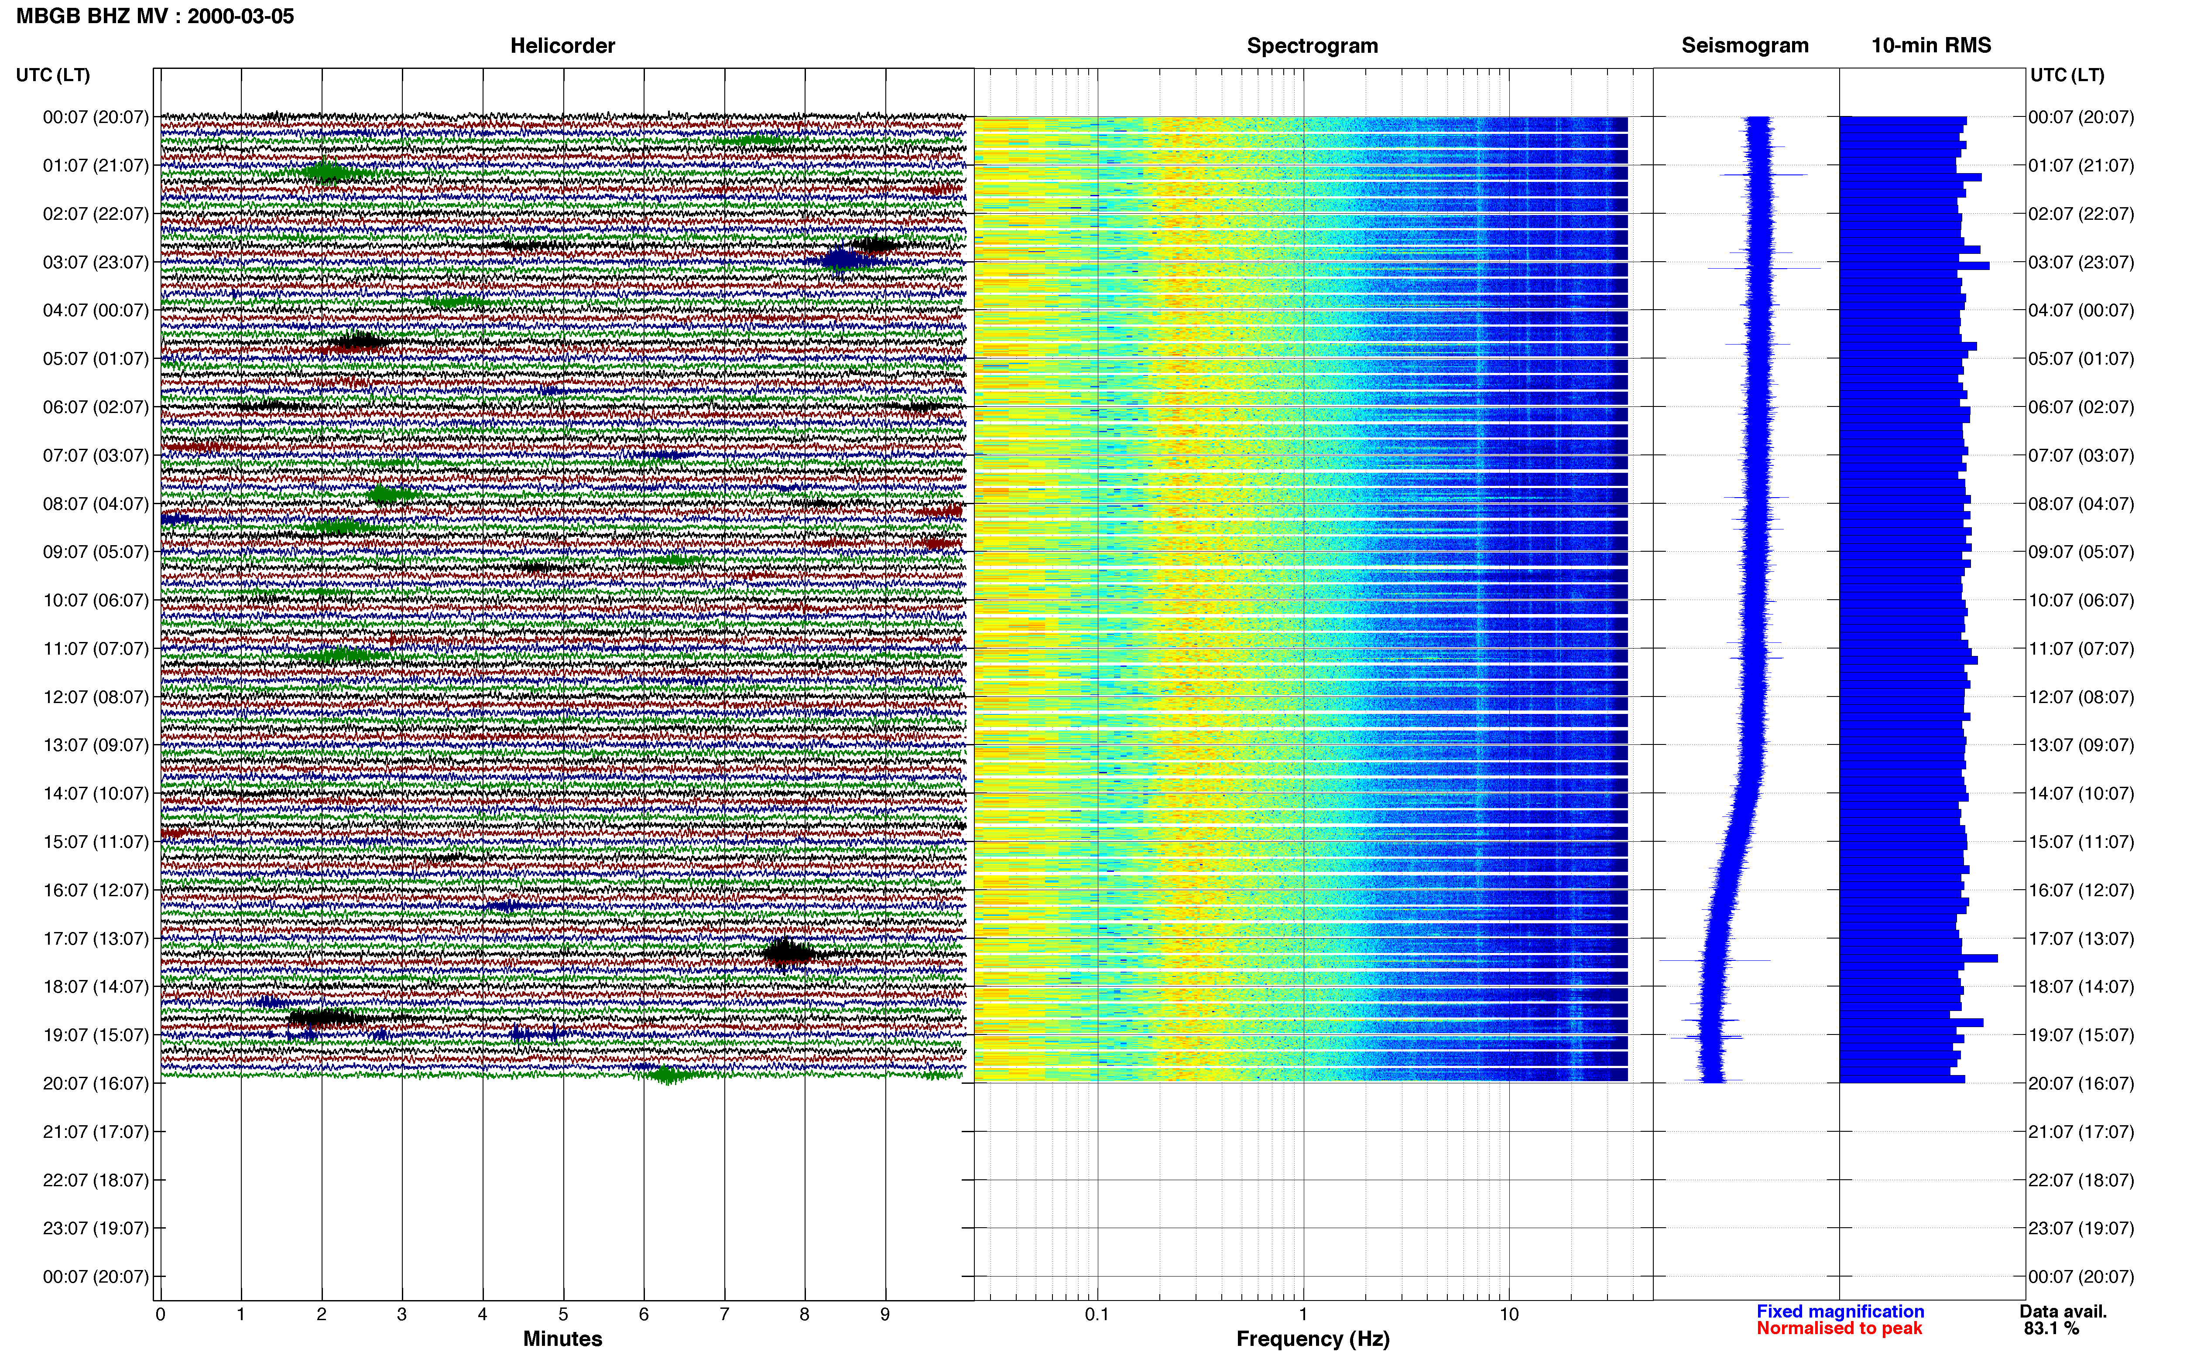Click the 'Minutes' x-axis label
Viewport: 2190px width, 1369px height.
pos(562,1339)
